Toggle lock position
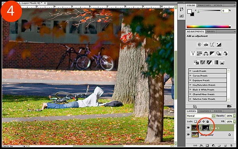Image resolution: width=238 pixels, height=149 pixels. click(203, 122)
